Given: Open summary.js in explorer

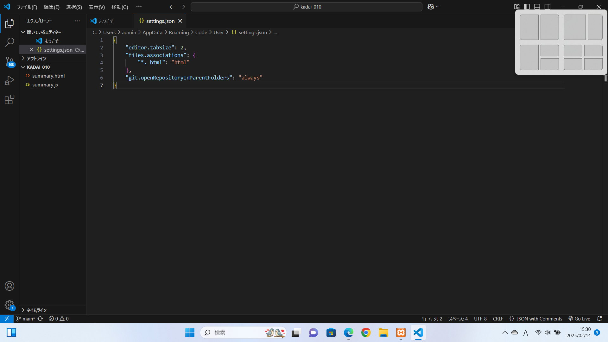Looking at the screenshot, I should (53, 85).
